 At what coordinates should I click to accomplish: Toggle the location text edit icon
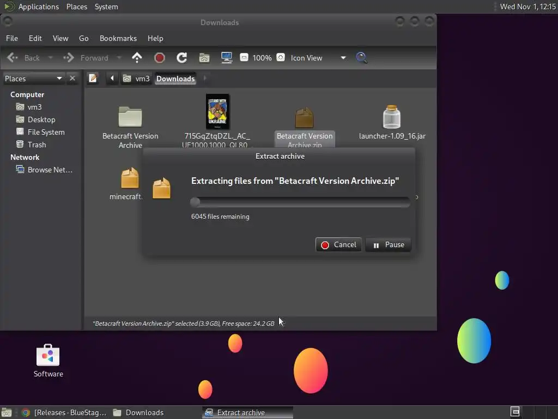pos(93,78)
